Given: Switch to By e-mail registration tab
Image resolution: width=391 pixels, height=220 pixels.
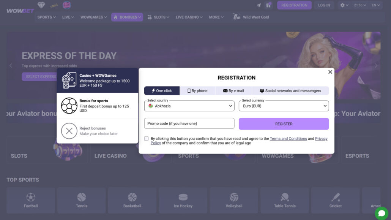Looking at the screenshot, I should click(233, 91).
